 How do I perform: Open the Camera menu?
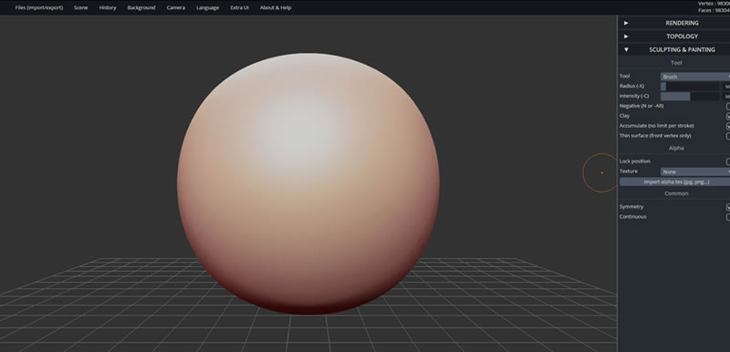[175, 7]
